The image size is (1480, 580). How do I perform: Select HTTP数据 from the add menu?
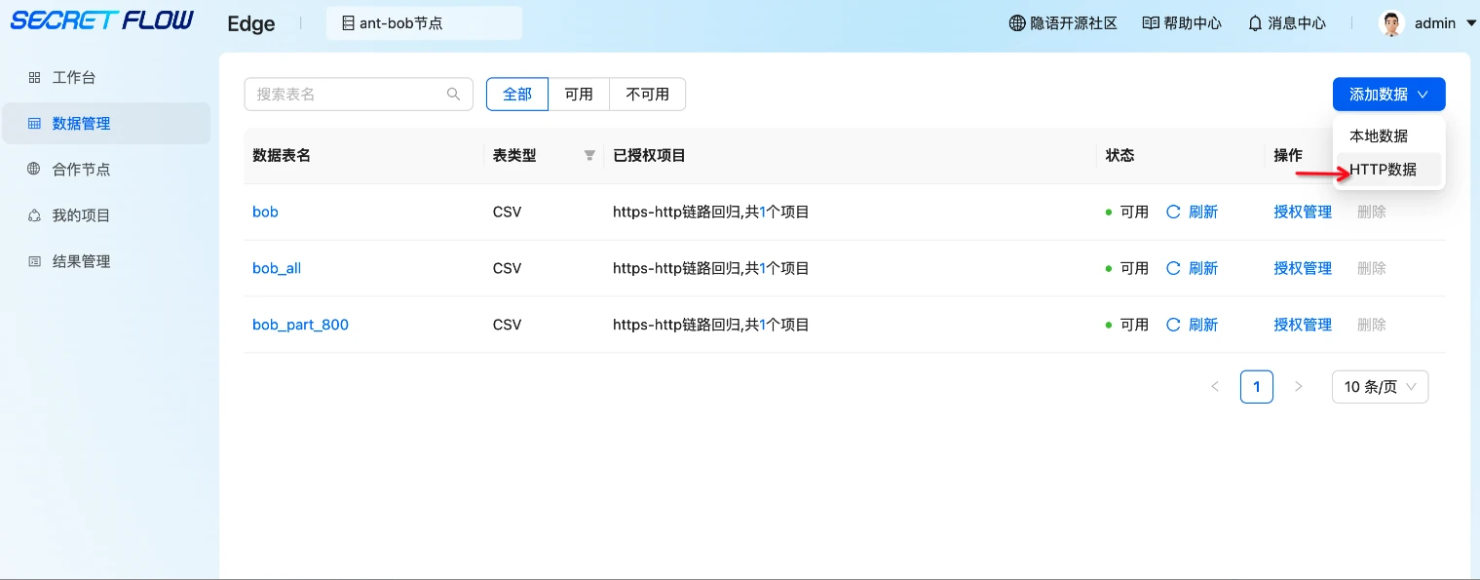(x=1388, y=169)
